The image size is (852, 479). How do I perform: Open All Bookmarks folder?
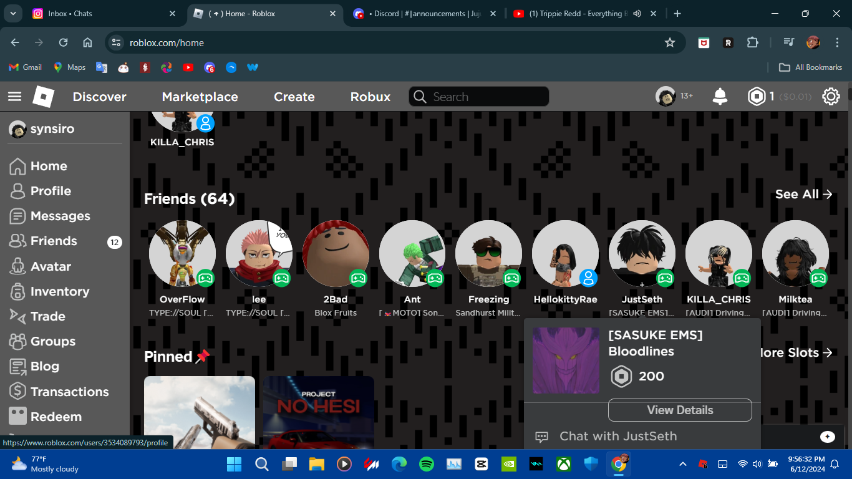pyautogui.click(x=811, y=67)
